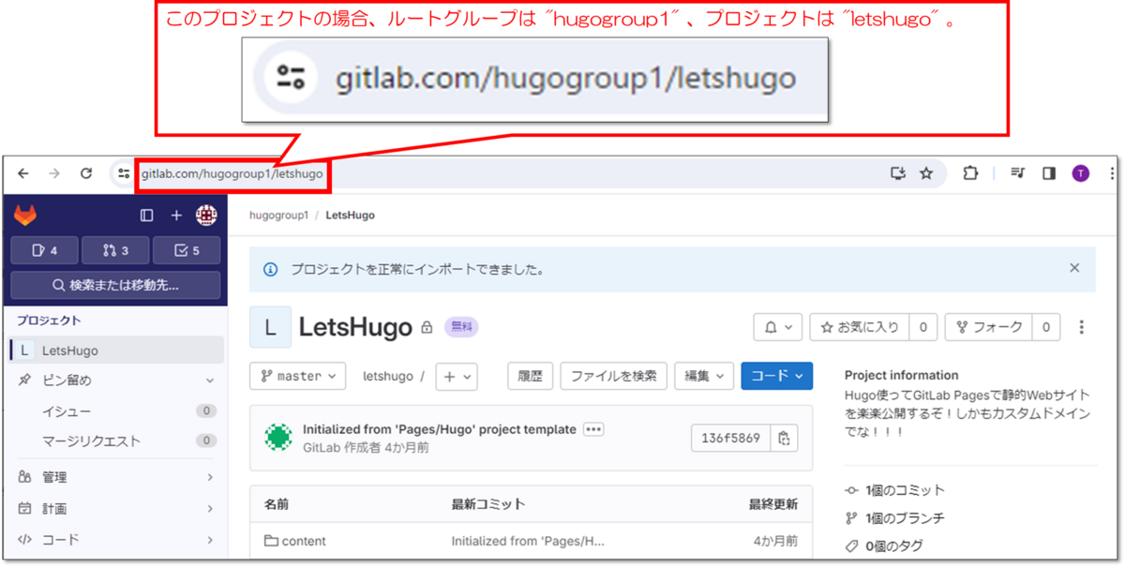The height and width of the screenshot is (567, 1125).
Task: Open Issues item in sidebar
Action: pos(117,410)
